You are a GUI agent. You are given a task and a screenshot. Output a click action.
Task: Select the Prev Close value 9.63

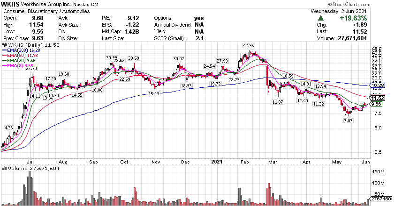38,38
